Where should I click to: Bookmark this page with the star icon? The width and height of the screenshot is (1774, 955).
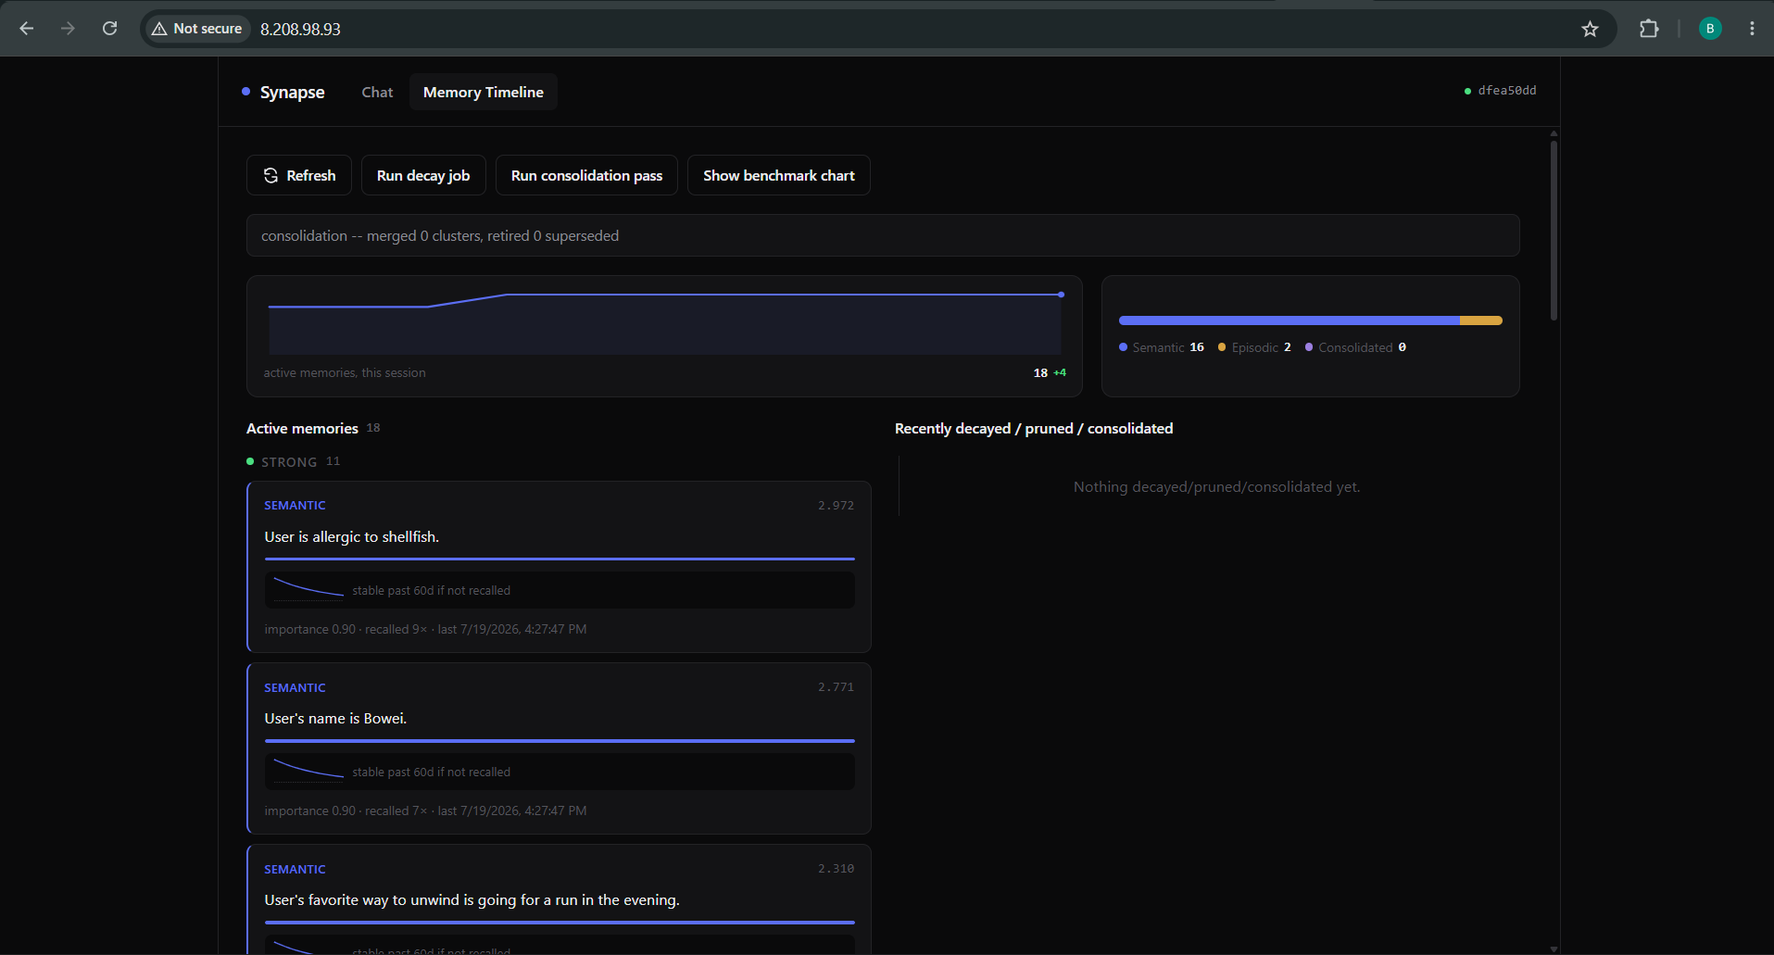pyautogui.click(x=1590, y=29)
